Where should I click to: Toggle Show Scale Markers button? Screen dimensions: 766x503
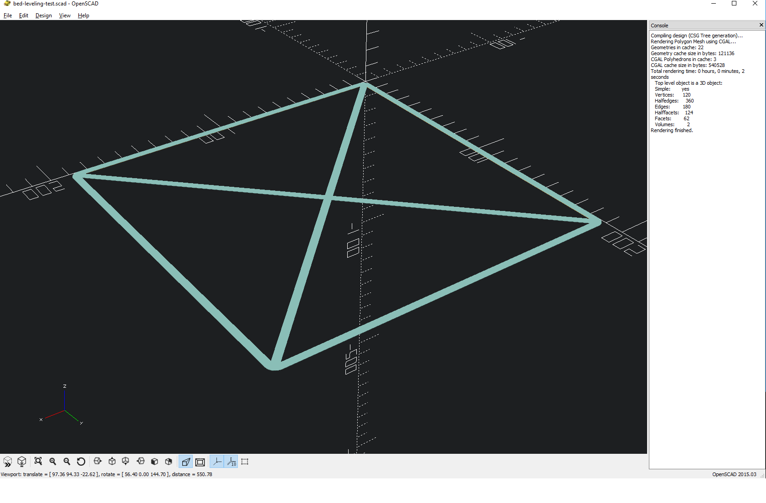(231, 462)
